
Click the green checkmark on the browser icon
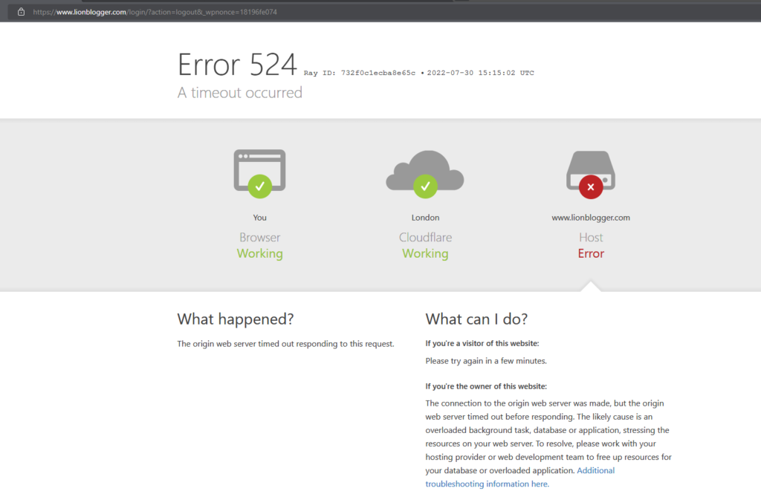click(259, 186)
